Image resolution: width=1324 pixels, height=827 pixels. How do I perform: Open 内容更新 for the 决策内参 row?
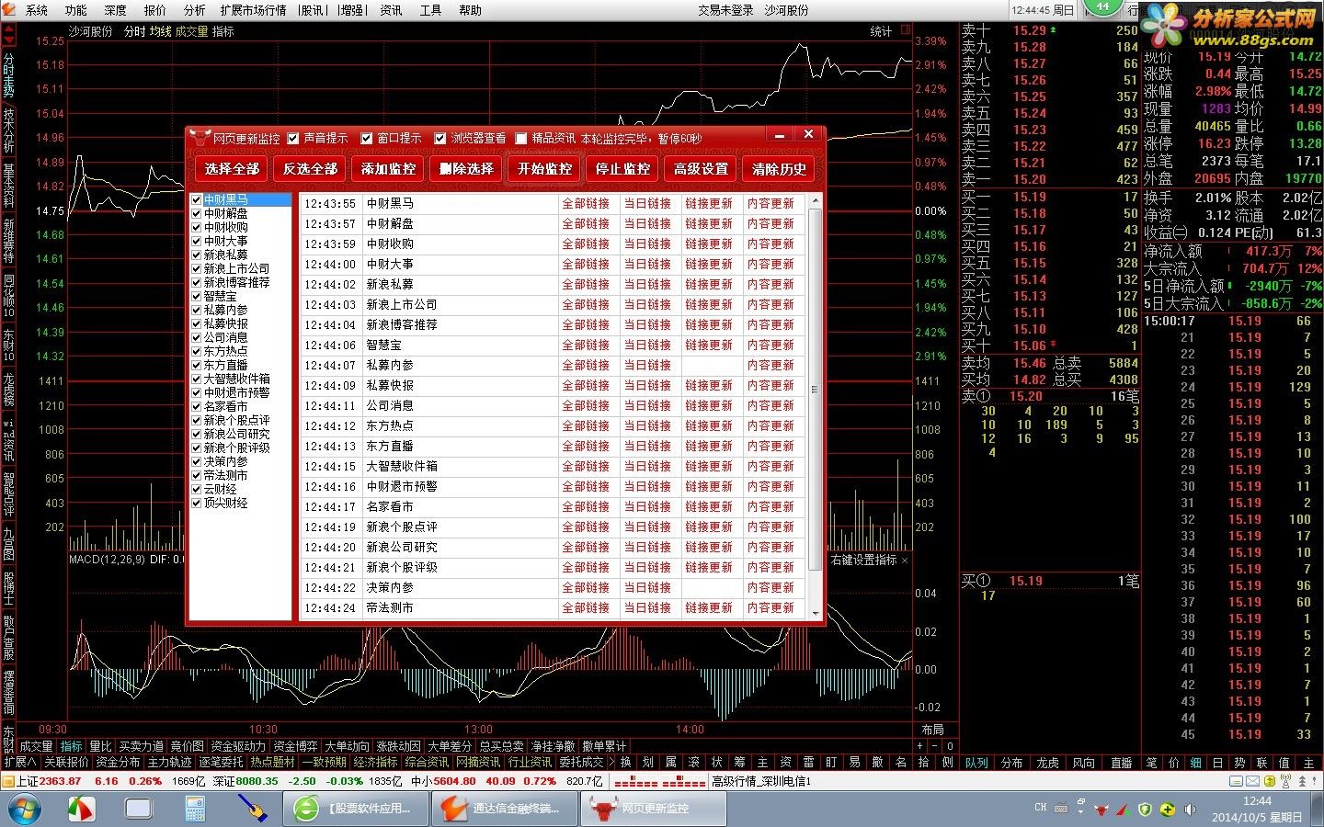click(x=770, y=587)
